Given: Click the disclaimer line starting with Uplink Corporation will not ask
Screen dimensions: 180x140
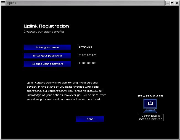Looking at the screenshot, I should [62, 83].
